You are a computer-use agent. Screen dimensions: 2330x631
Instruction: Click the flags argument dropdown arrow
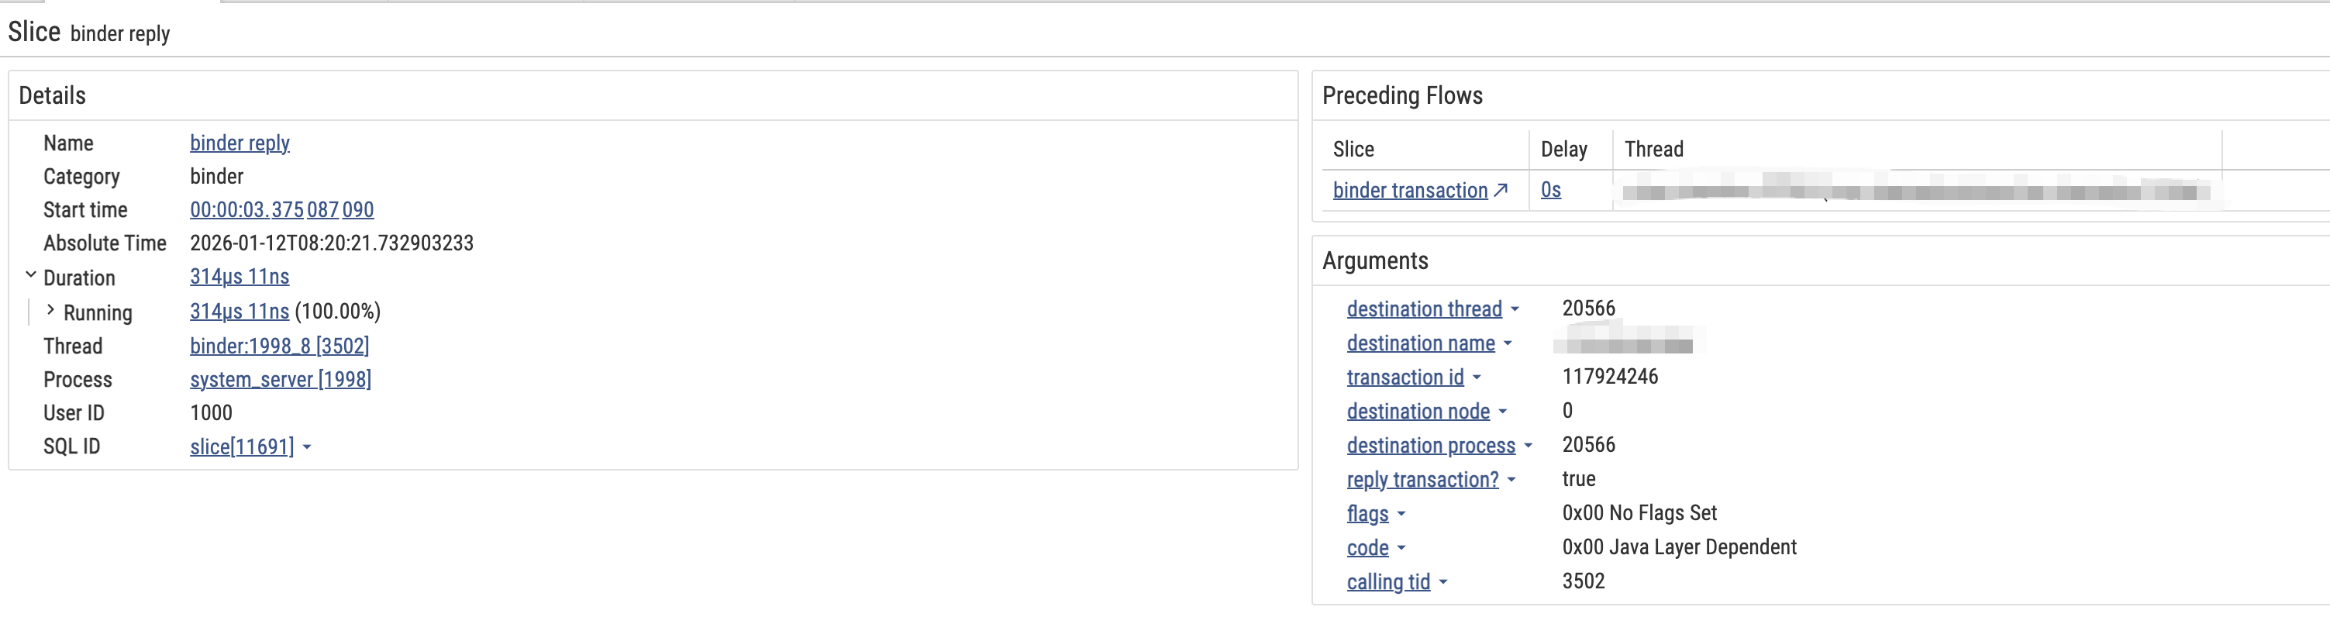coord(1402,515)
